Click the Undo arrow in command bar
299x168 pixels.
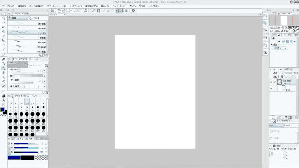coord(76,11)
